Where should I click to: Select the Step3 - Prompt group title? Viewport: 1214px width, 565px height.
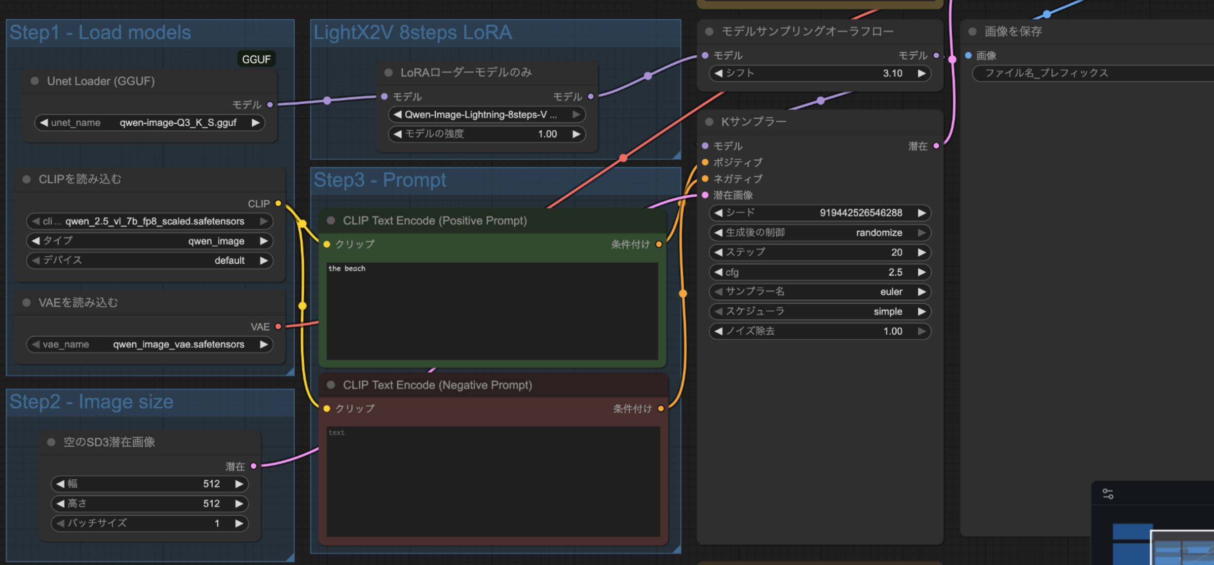[x=379, y=180]
